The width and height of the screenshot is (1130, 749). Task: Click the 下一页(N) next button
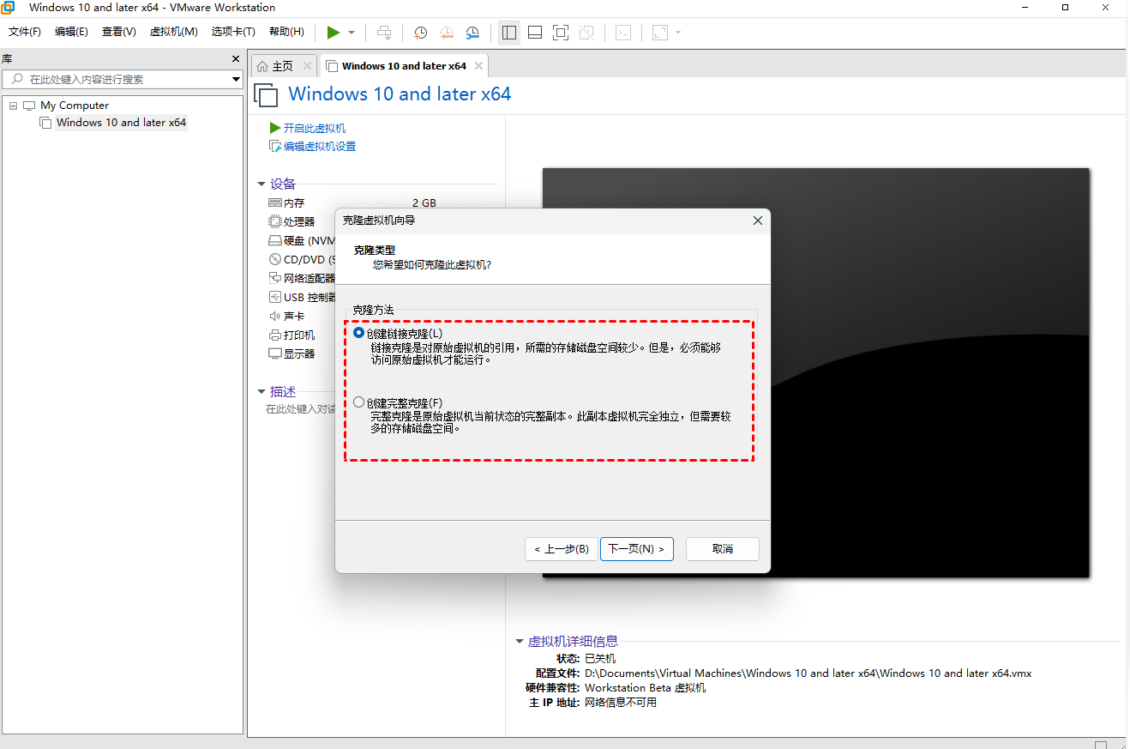[636, 549]
